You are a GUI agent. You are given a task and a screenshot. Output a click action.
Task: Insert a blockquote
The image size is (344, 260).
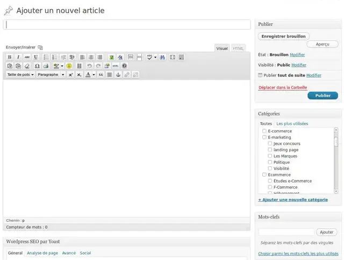pyautogui.click(x=101, y=75)
